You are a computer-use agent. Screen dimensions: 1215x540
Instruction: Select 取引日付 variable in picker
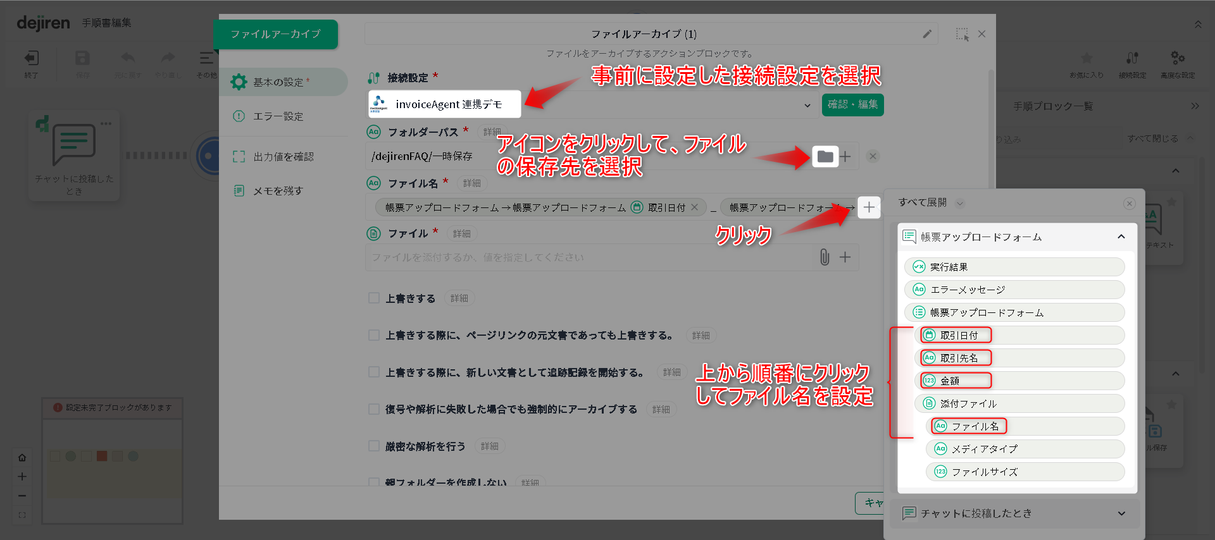point(1019,335)
